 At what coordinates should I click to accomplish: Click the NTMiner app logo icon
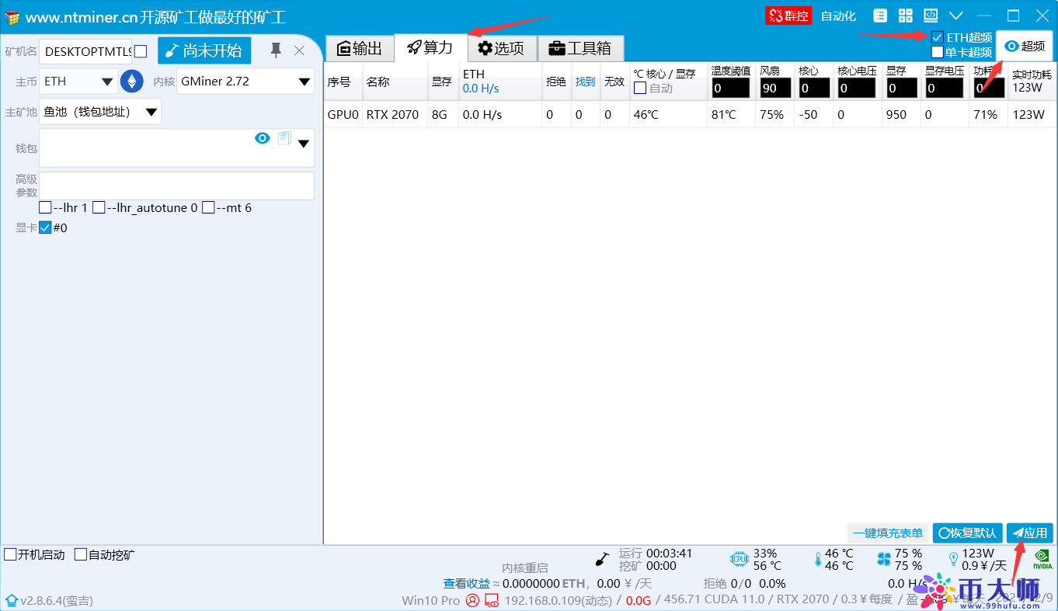click(x=12, y=16)
